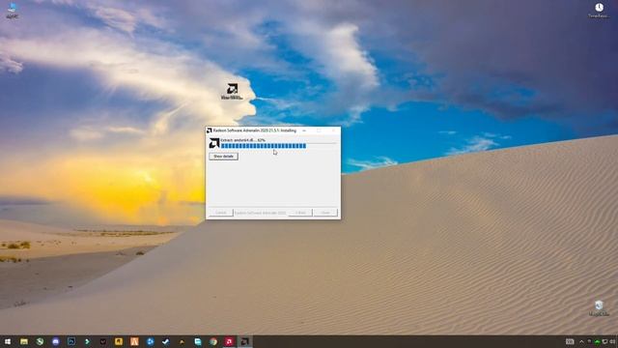Image resolution: width=618 pixels, height=348 pixels.
Task: Click the volume speaker tray icon
Action: 613,341
